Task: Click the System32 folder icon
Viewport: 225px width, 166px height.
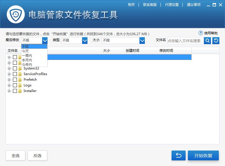Action: coord(20,68)
